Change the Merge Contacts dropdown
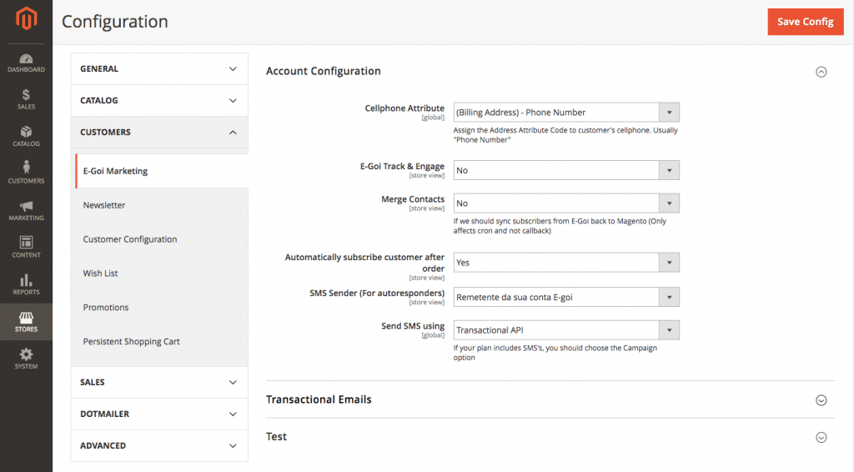 [x=566, y=203]
